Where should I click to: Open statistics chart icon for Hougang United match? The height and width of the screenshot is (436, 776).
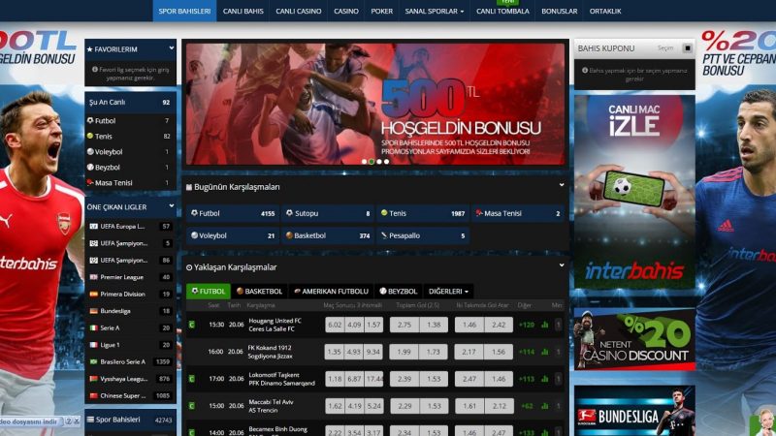(x=545, y=325)
